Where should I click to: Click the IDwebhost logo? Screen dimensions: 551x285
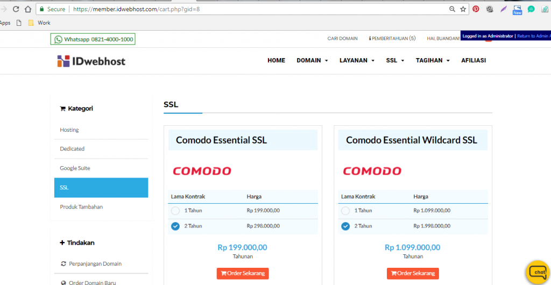tap(91, 61)
